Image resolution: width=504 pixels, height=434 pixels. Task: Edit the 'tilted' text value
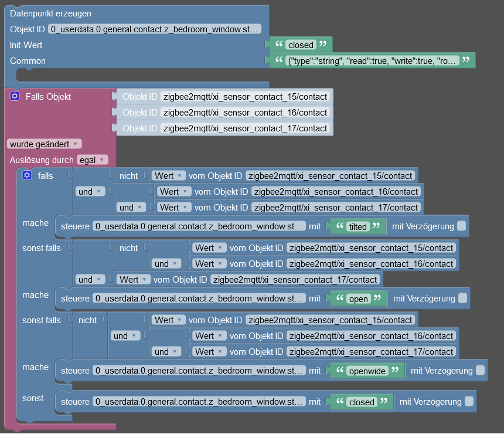[x=358, y=226]
